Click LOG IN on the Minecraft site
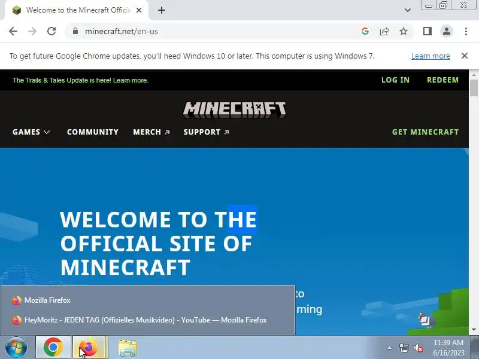This screenshot has width=479, height=359. click(395, 80)
